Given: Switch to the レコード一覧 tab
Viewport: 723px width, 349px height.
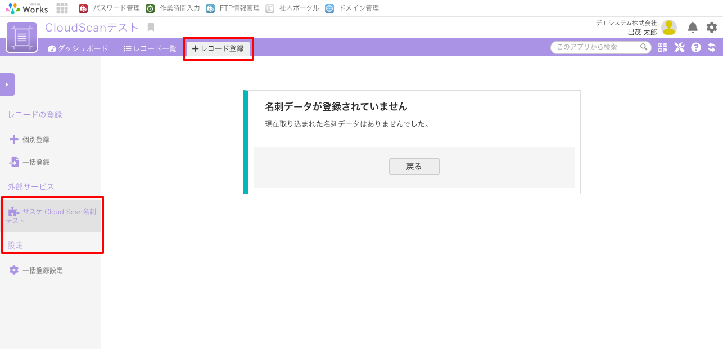Looking at the screenshot, I should (x=150, y=48).
